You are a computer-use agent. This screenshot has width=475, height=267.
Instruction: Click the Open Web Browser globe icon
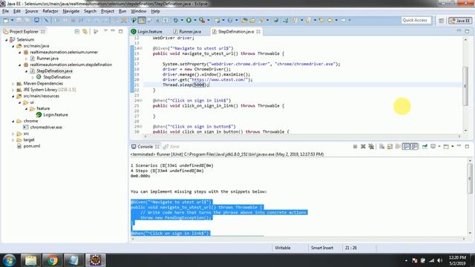(275, 20)
